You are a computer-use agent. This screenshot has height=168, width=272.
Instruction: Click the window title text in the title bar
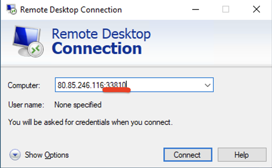[x=71, y=9]
